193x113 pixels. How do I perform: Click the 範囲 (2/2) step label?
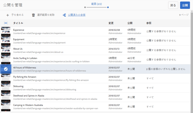[97, 4]
